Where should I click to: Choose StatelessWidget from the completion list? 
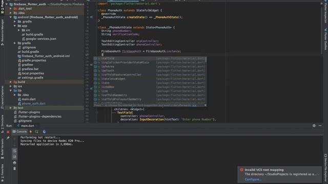click(150, 79)
